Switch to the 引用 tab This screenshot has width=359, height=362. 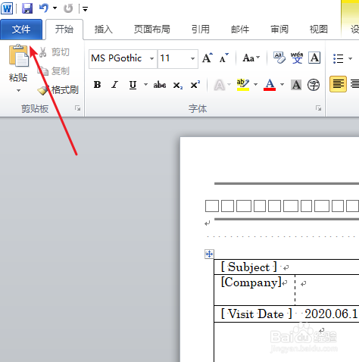point(201,30)
